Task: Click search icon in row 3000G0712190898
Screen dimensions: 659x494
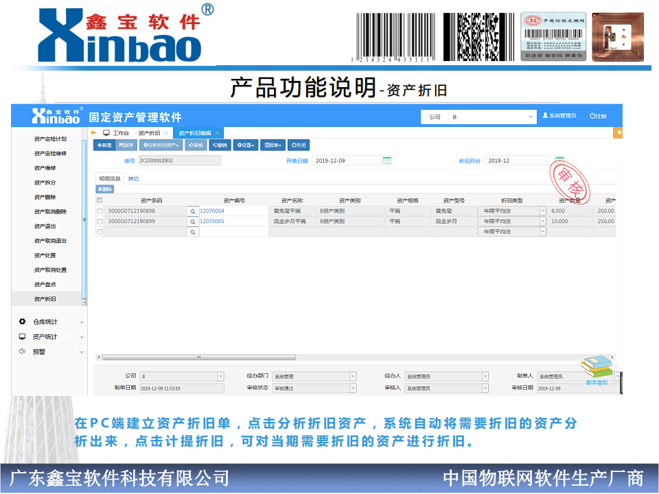Action: pos(193,211)
